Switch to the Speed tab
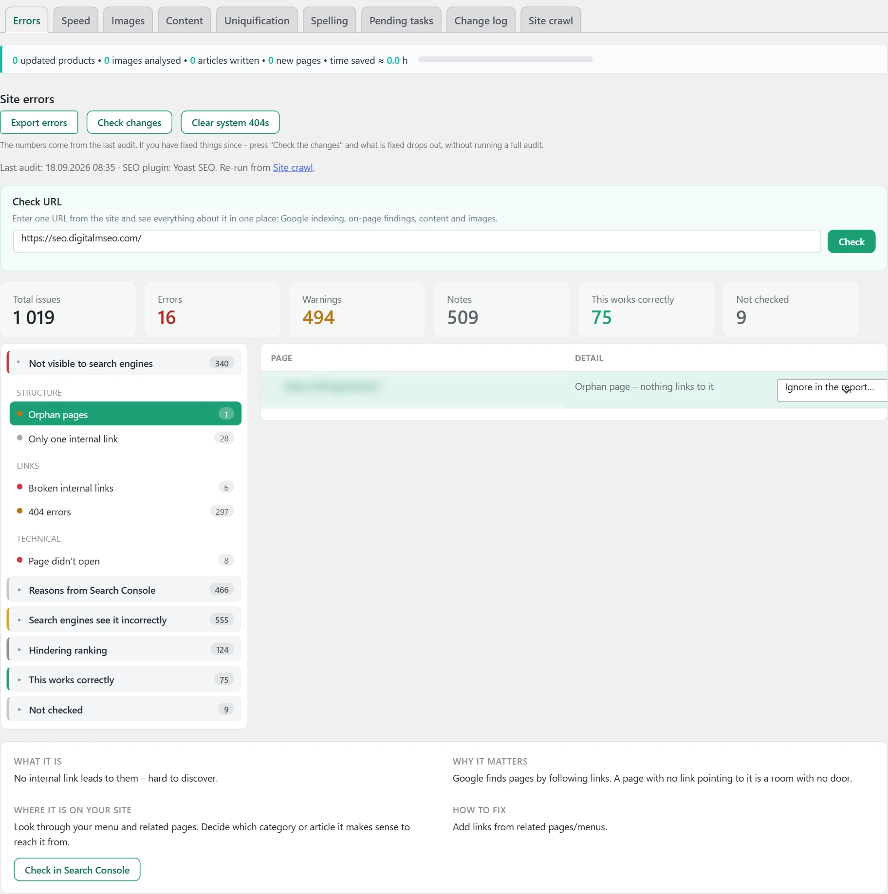 [75, 20]
